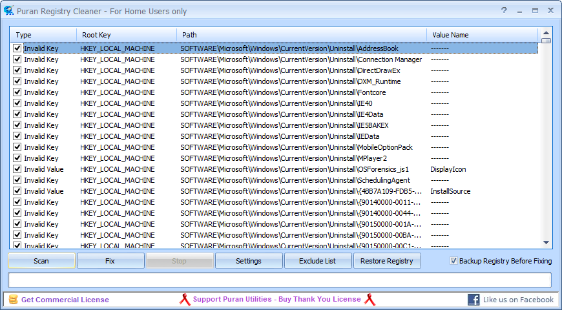
Task: Toggle the IE40 row checkbox
Action: tap(17, 103)
